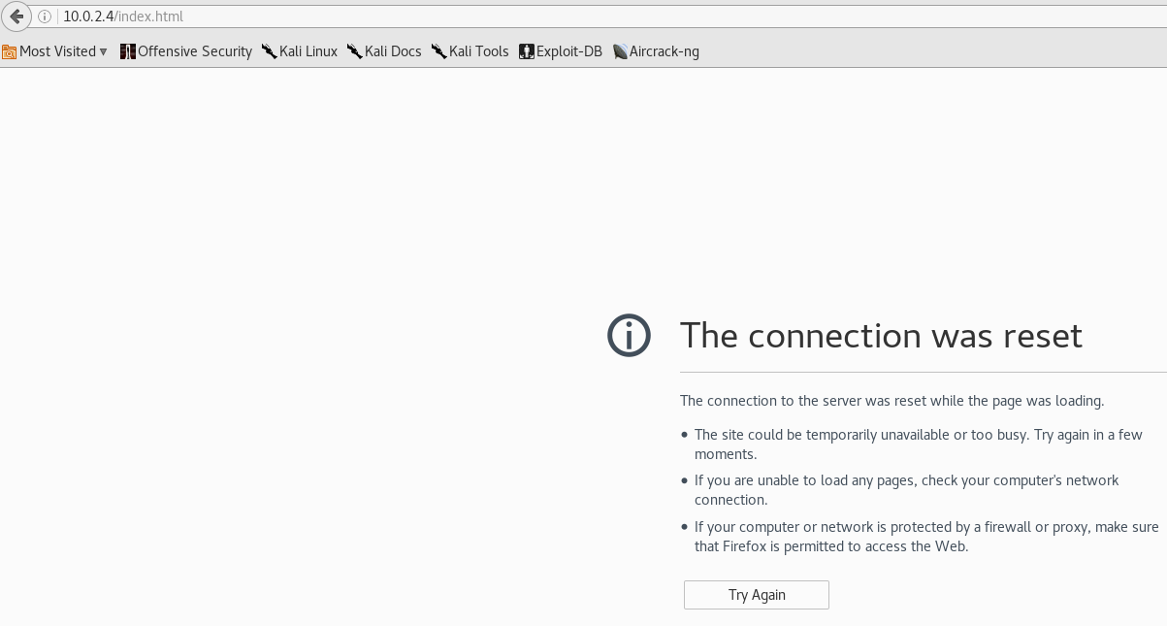Click the Aircrack-ng bookmark favicon

point(620,51)
